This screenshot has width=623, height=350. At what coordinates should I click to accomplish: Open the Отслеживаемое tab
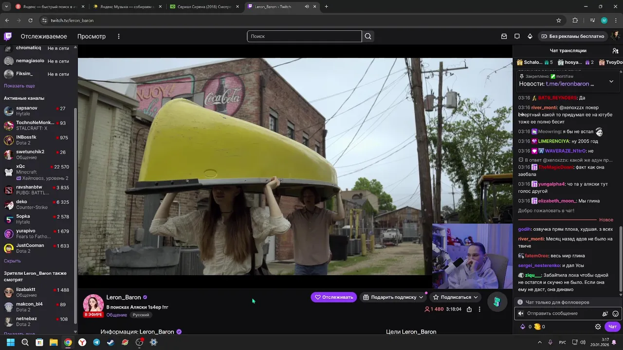click(x=44, y=36)
